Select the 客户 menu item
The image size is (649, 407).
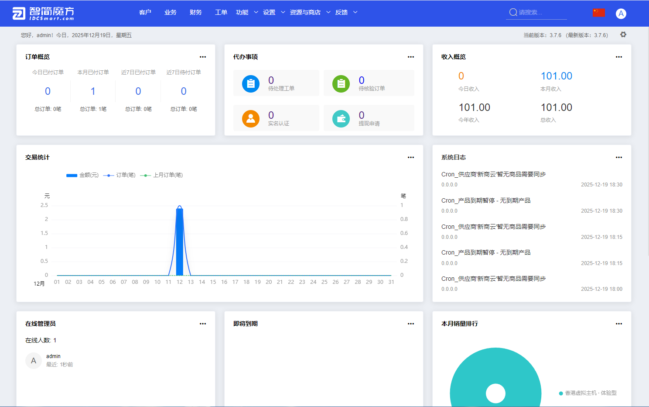click(145, 12)
